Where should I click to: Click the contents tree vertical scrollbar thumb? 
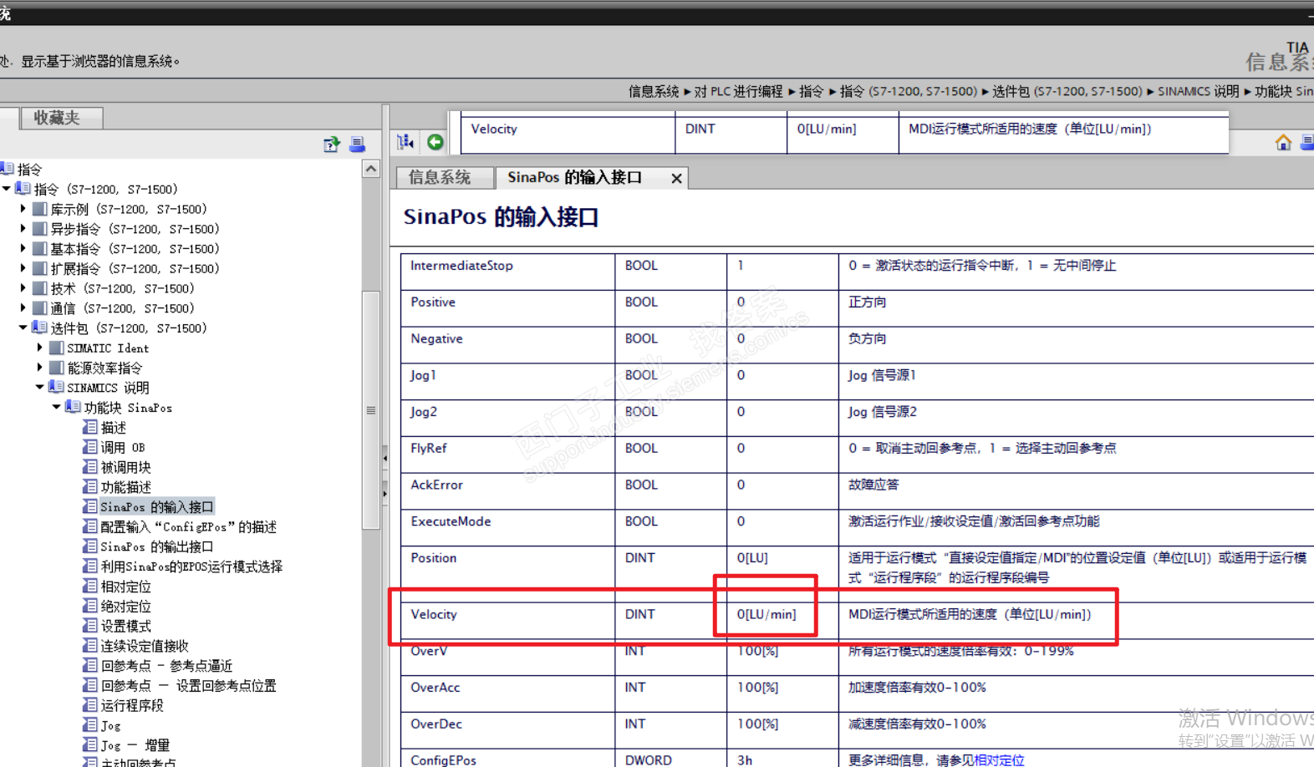[371, 409]
